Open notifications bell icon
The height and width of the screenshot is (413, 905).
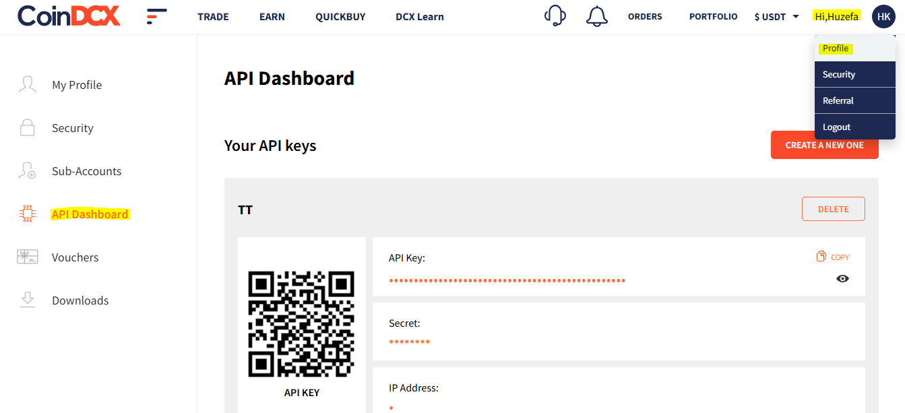click(597, 16)
